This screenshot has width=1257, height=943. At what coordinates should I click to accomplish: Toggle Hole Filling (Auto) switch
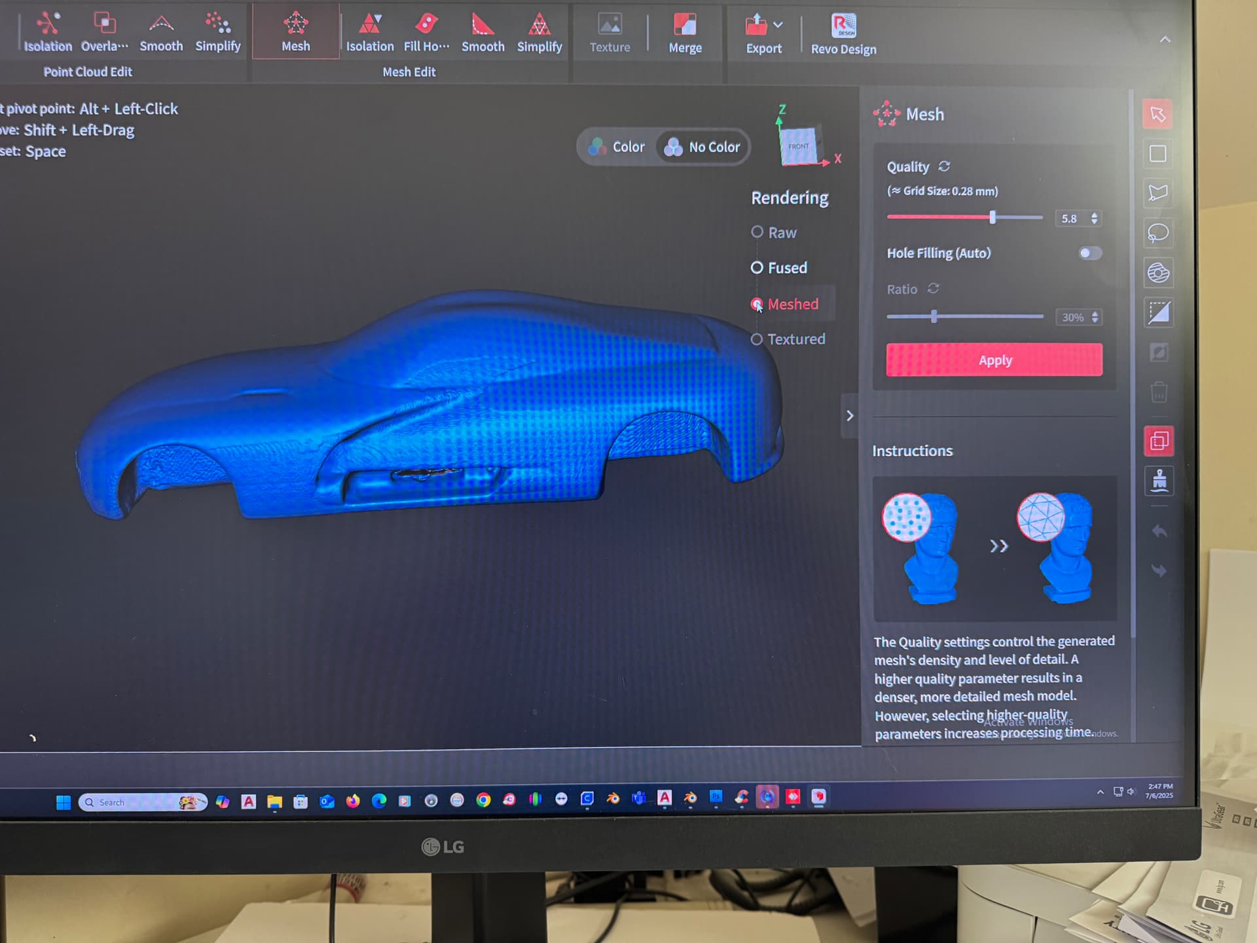coord(1090,253)
